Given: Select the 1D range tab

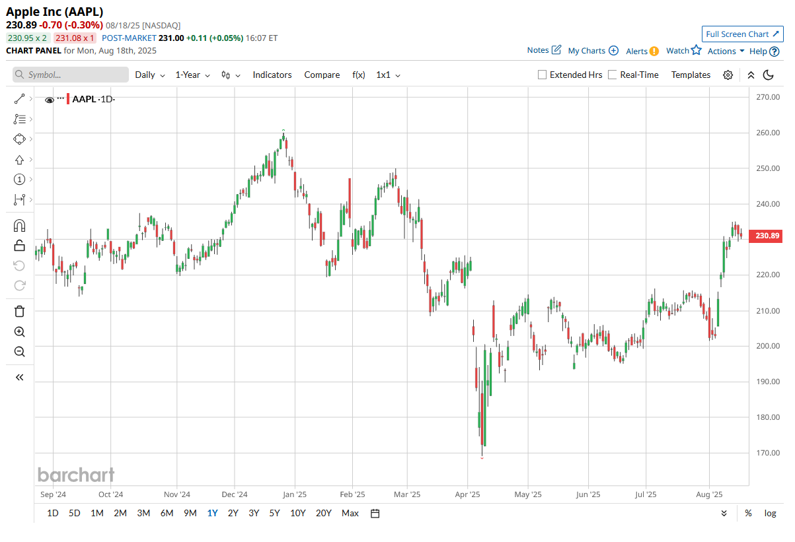Looking at the screenshot, I should (x=53, y=513).
